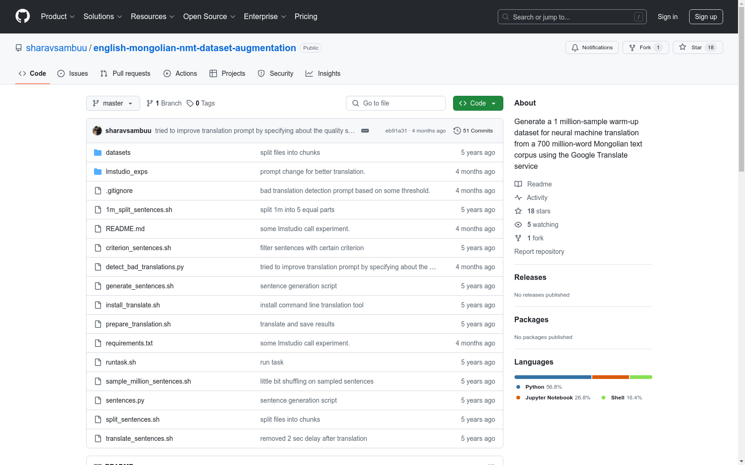Fork this repository
Screen dimensions: 745x465
pyautogui.click(x=645, y=47)
